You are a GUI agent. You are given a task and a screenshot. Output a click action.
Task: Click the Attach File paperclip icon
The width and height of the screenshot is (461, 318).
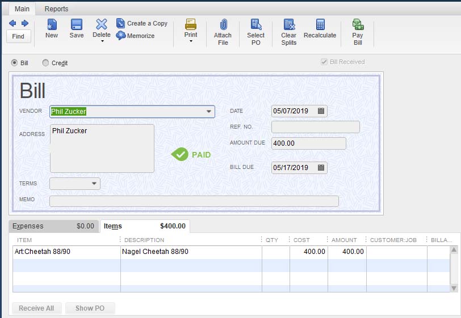223,24
